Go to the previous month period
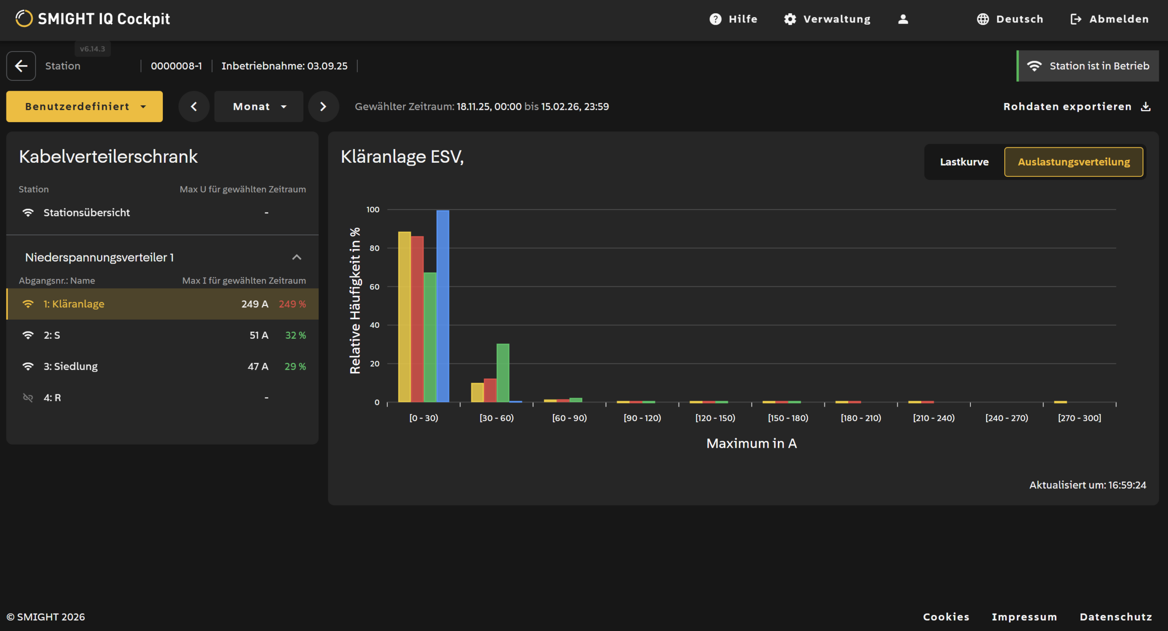Image resolution: width=1168 pixels, height=631 pixels. [x=194, y=107]
